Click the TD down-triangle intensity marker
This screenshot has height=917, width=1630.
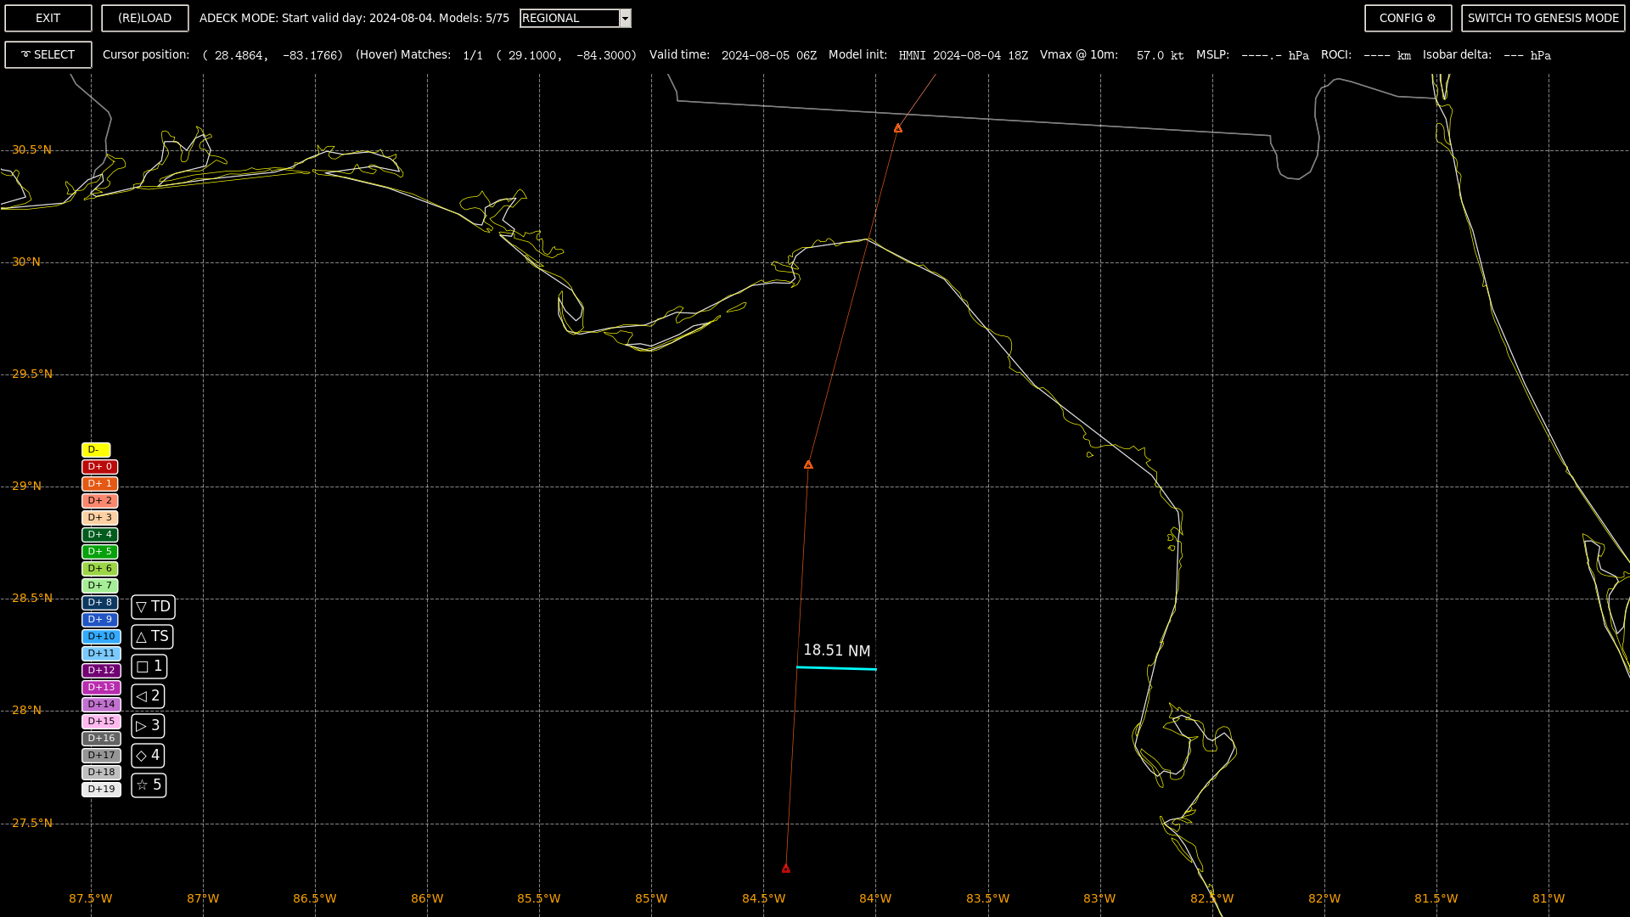pos(154,607)
